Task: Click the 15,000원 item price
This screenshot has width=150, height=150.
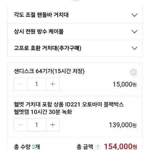Action: pos(125,84)
